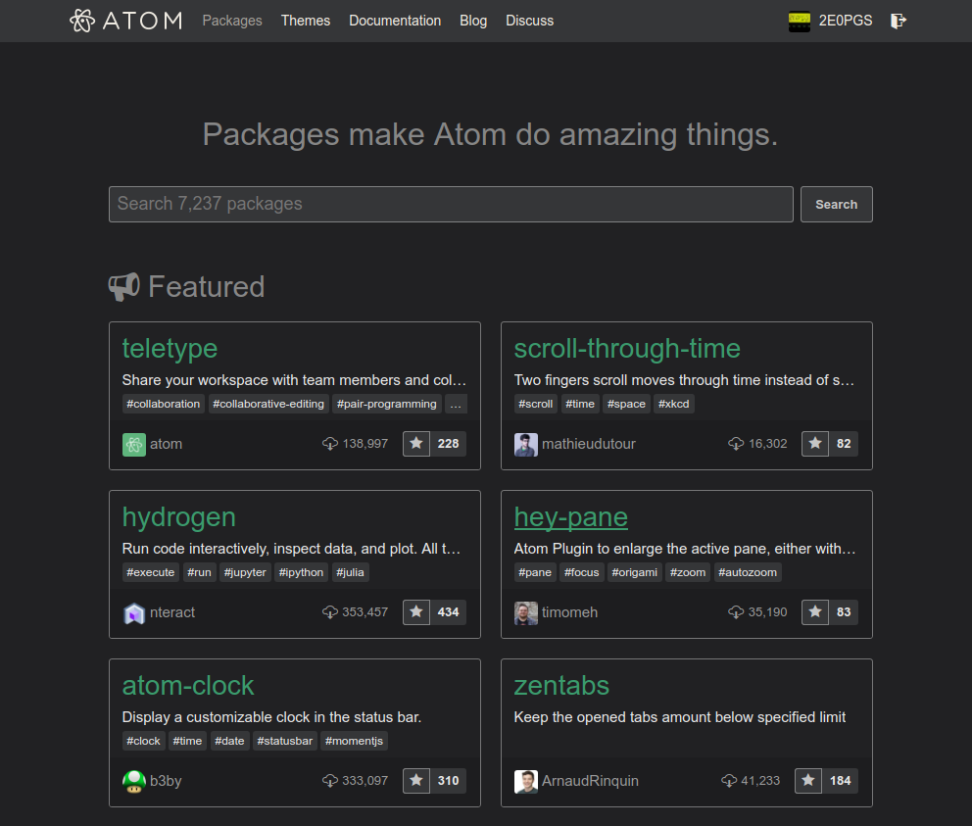Click teletype's 228 star count
972x826 pixels.
click(448, 444)
